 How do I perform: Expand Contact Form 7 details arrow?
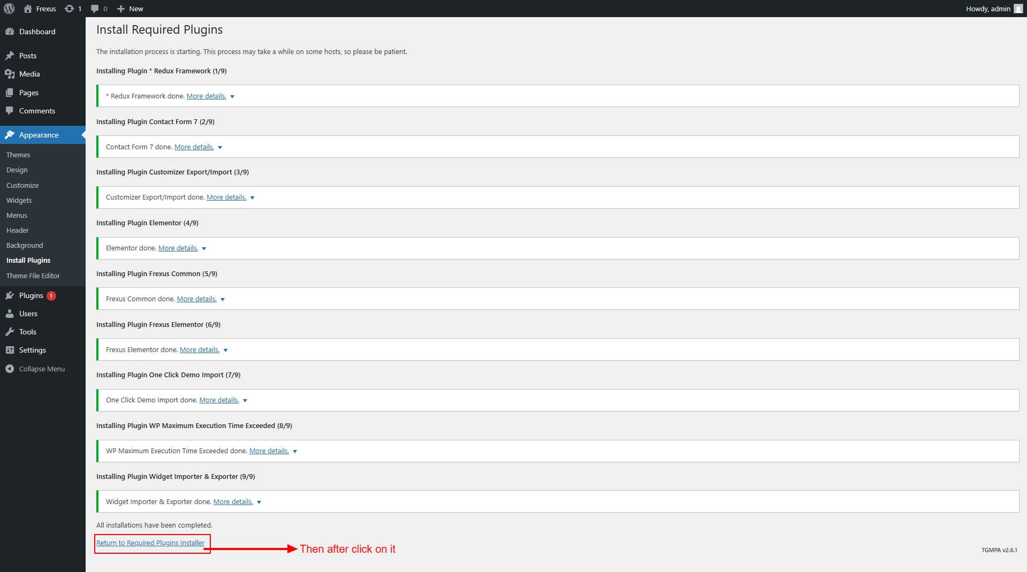point(220,148)
